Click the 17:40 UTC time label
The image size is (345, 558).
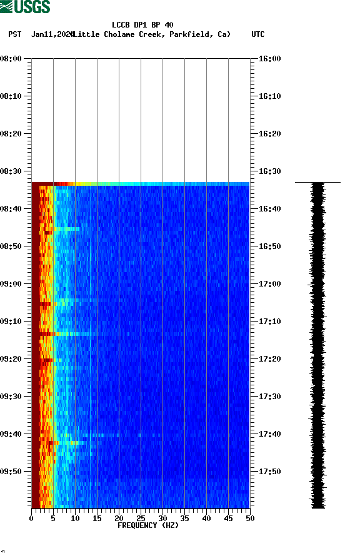[269, 434]
